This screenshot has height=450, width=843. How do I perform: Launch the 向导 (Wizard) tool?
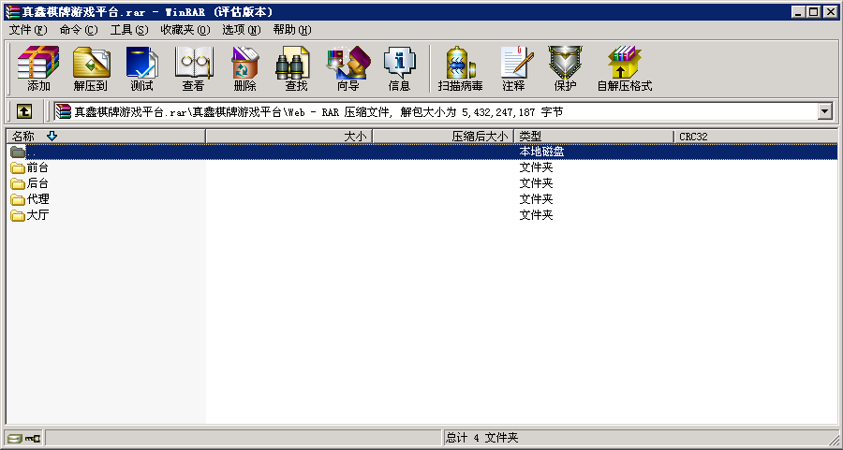pos(348,69)
